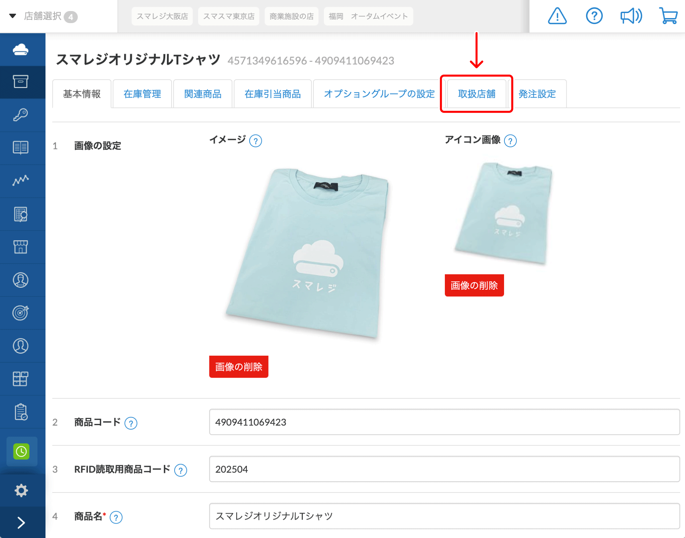Focus the 商品名 input field
Image resolution: width=685 pixels, height=538 pixels.
point(445,516)
